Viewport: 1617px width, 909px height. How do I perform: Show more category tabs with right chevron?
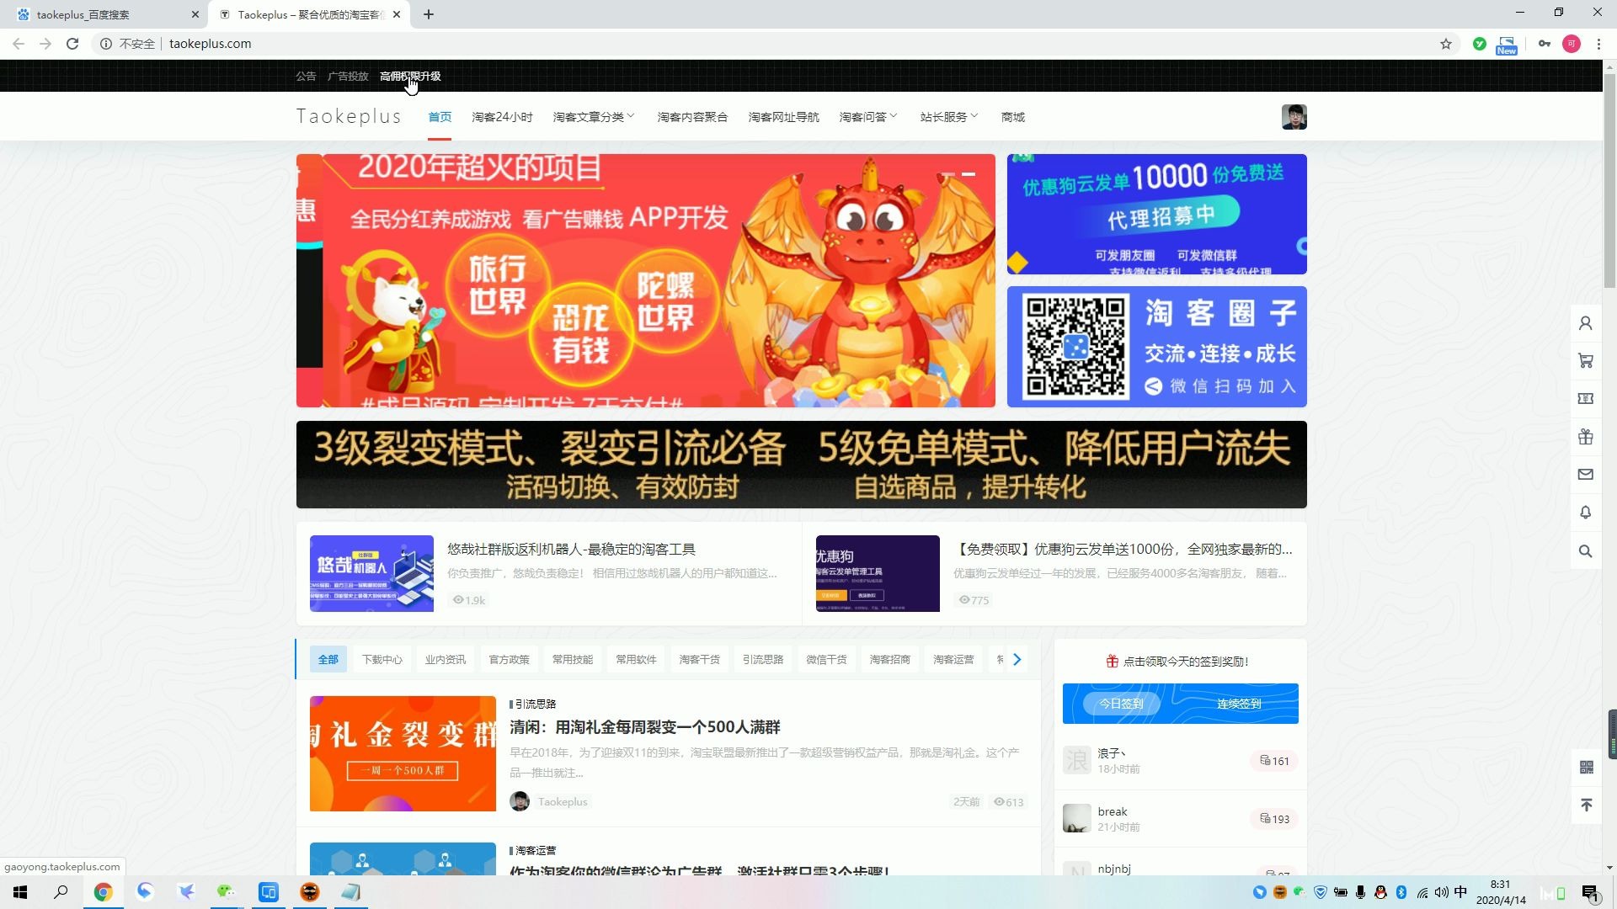coord(1017,660)
